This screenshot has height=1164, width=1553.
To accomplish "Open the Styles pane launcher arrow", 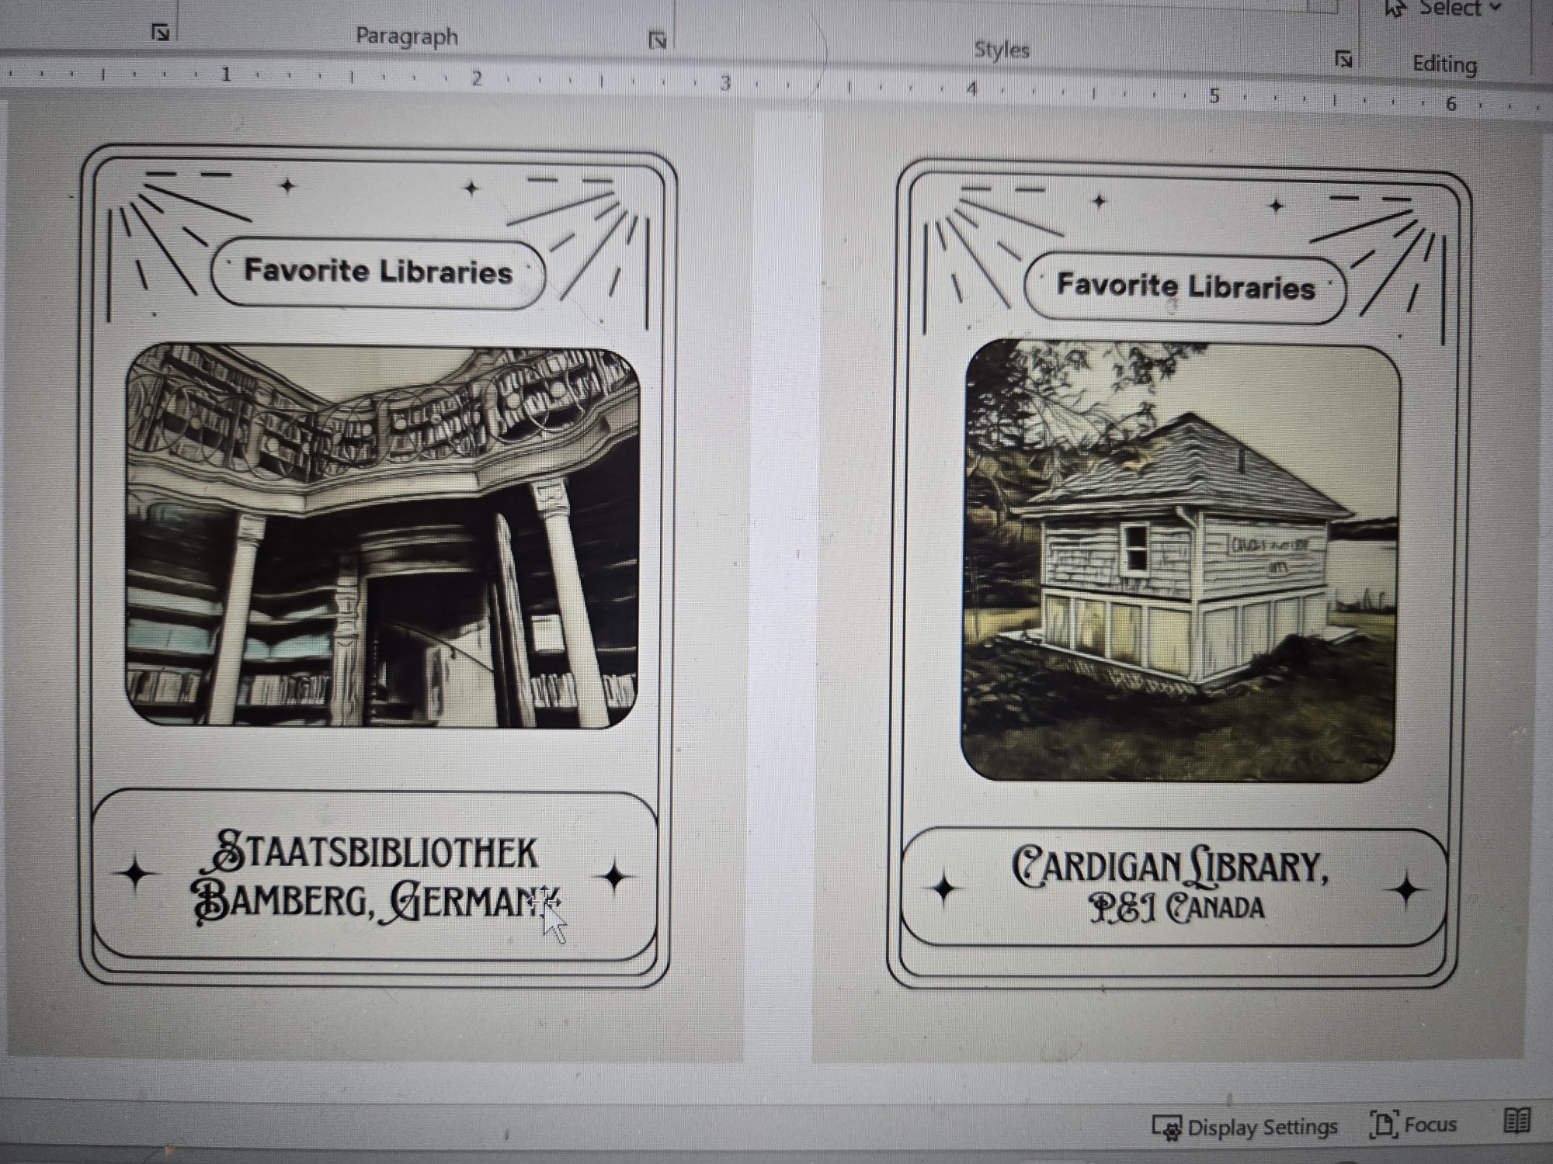I will click(1343, 59).
